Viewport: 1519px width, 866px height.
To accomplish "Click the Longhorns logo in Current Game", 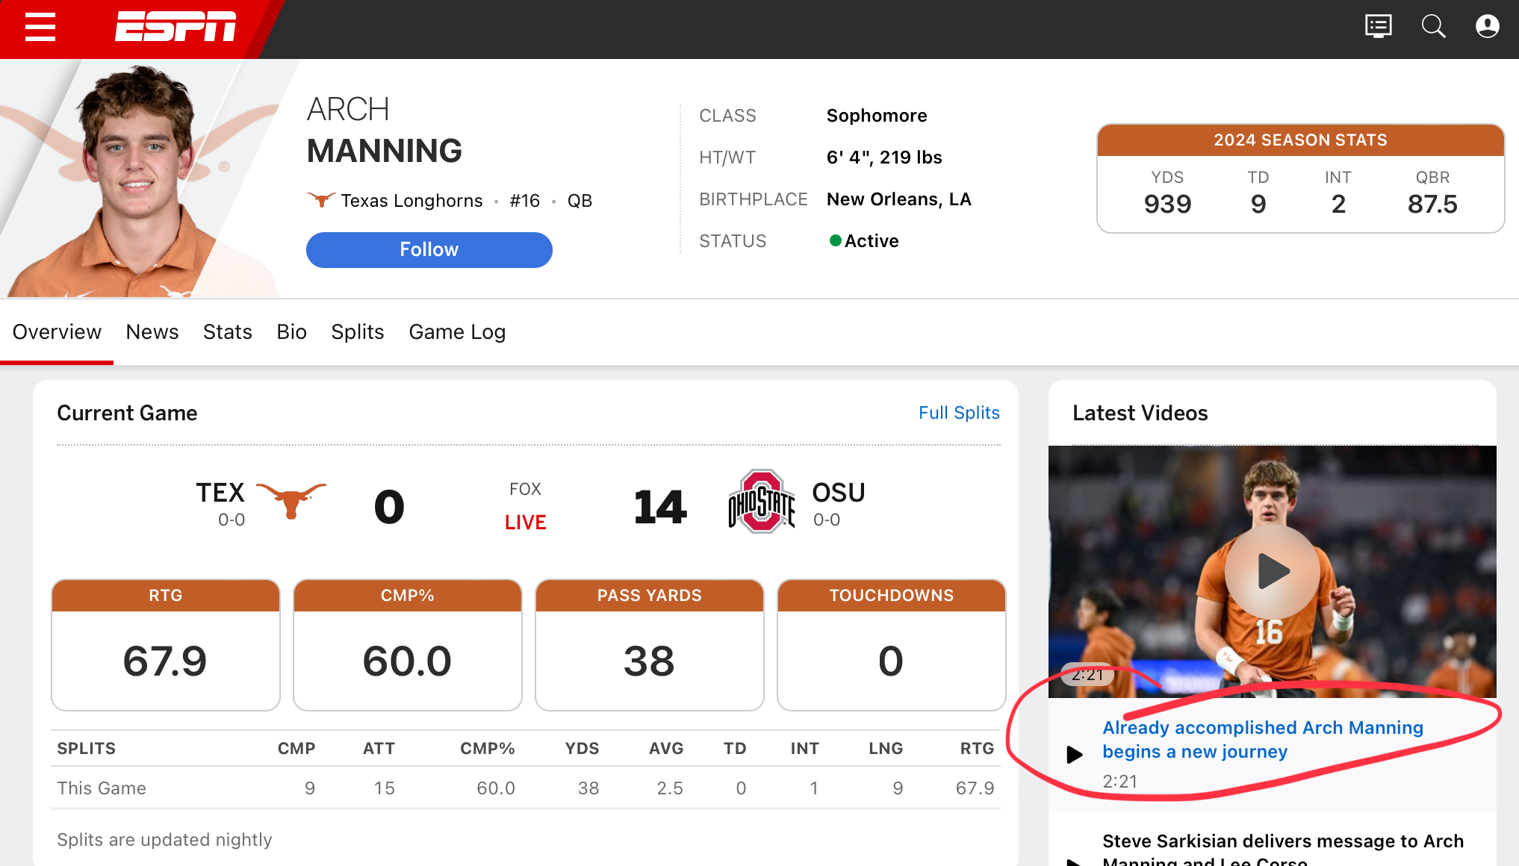I will [291, 499].
